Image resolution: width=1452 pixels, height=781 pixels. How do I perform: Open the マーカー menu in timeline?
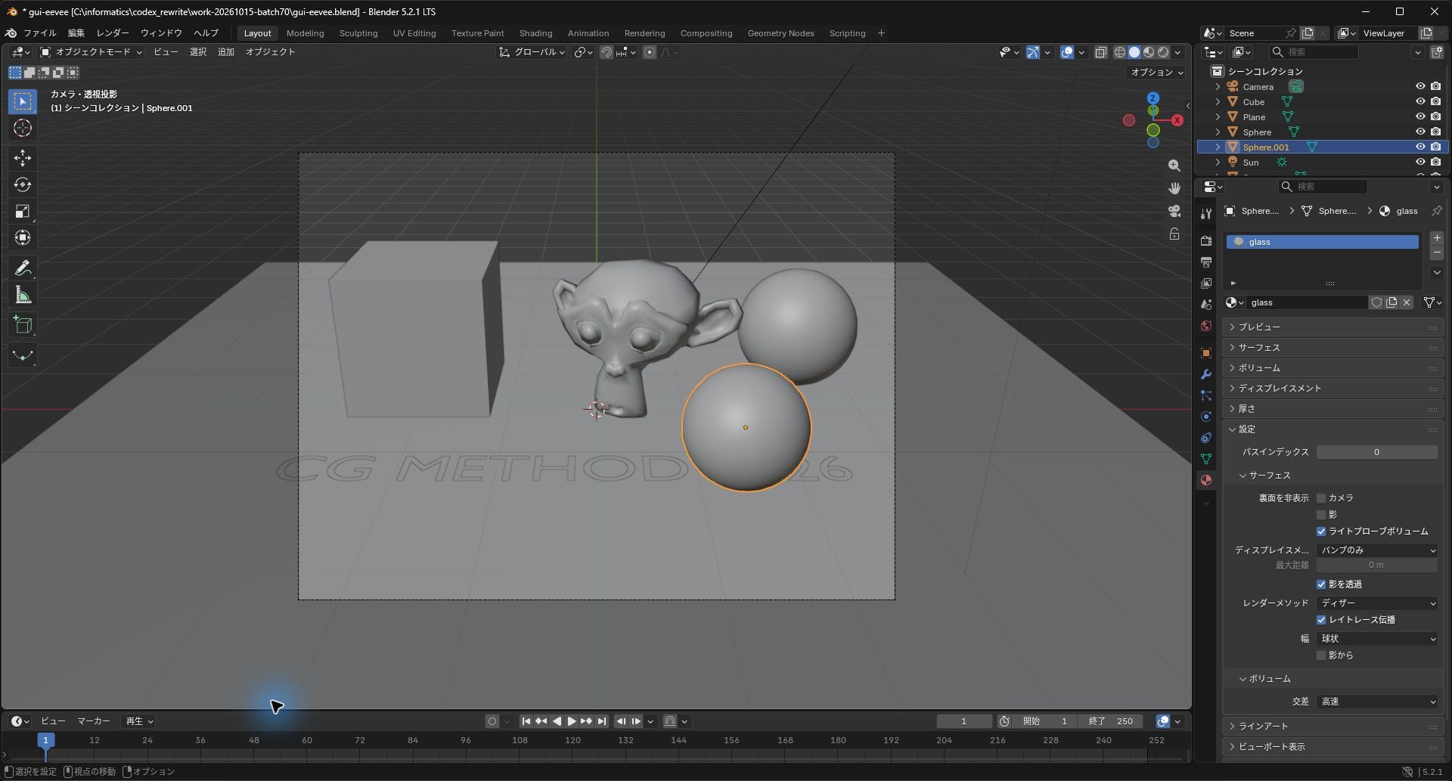[x=94, y=721]
